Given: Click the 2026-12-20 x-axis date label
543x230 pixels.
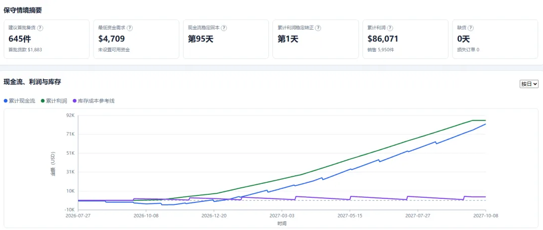Looking at the screenshot, I should tap(214, 215).
